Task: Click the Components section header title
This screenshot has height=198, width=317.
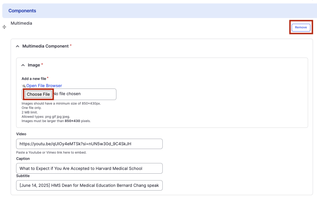Action: (x=22, y=11)
